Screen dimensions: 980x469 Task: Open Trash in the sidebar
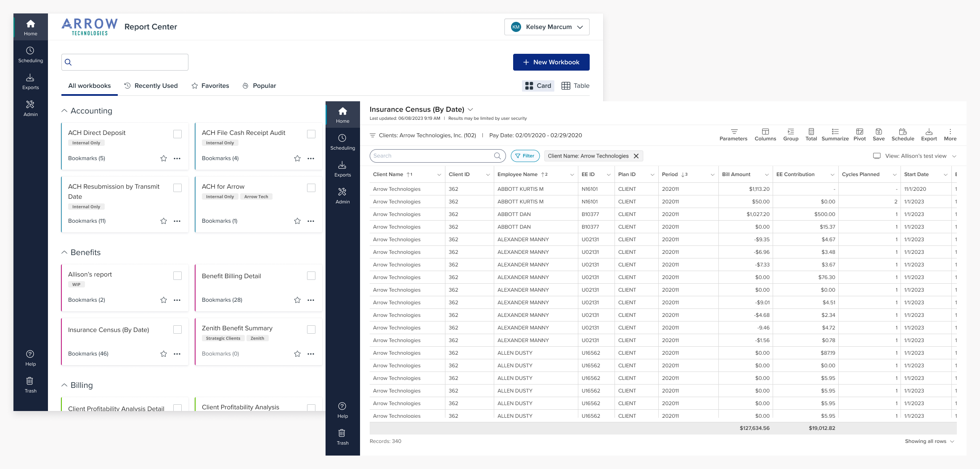(343, 436)
